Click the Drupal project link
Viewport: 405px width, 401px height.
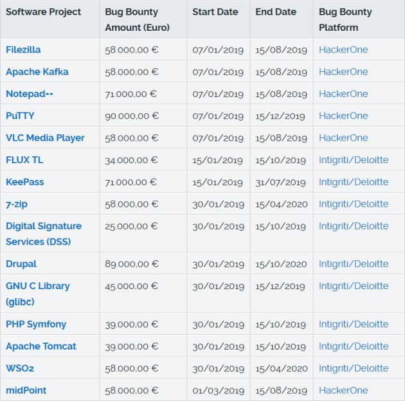[x=21, y=263]
